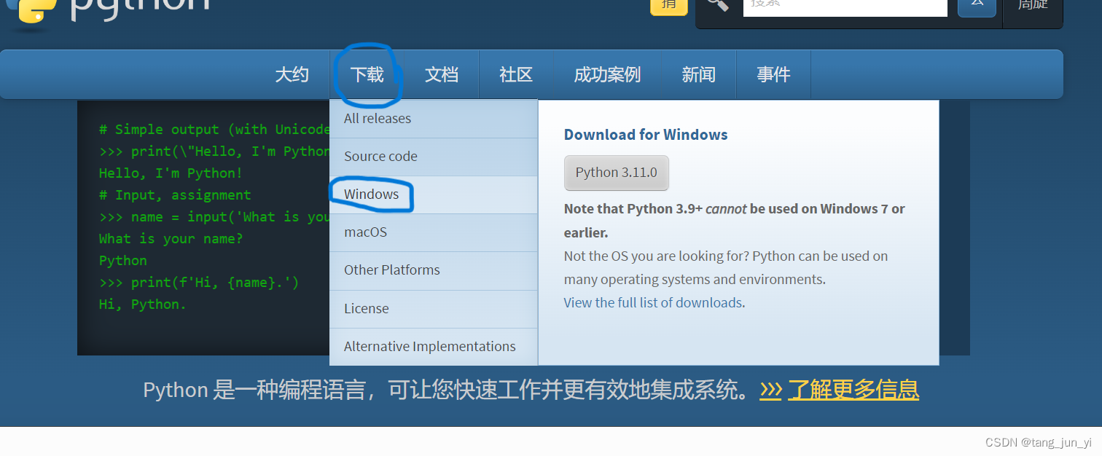The width and height of the screenshot is (1102, 456).
Task: Open the 社区 (Community) nav item
Action: (x=516, y=74)
